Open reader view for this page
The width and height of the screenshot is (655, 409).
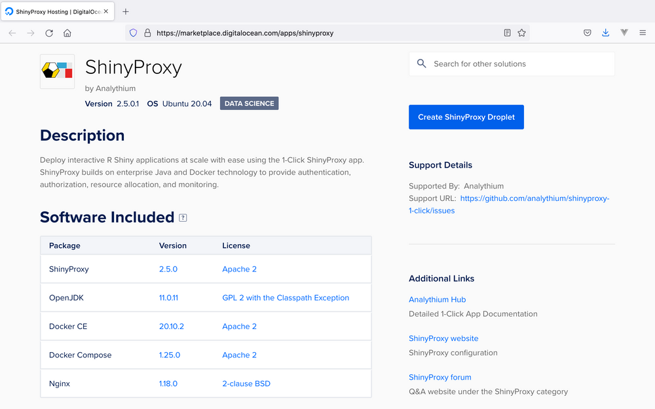coord(506,32)
